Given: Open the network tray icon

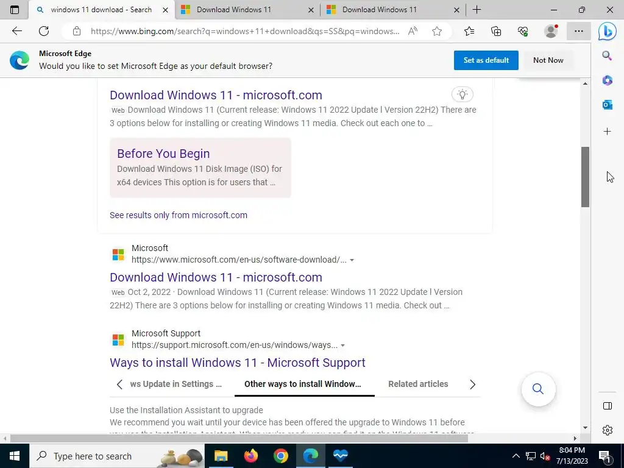Looking at the screenshot, I should [x=531, y=456].
